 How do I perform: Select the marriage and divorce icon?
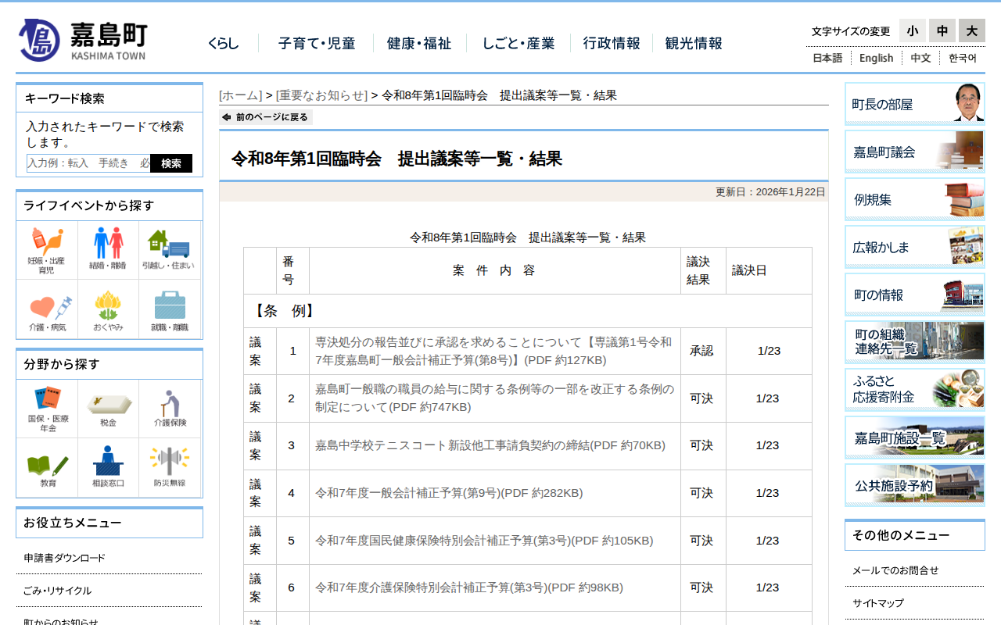point(108,250)
